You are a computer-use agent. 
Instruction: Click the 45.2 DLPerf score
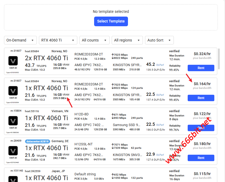pyautogui.click(x=151, y=65)
